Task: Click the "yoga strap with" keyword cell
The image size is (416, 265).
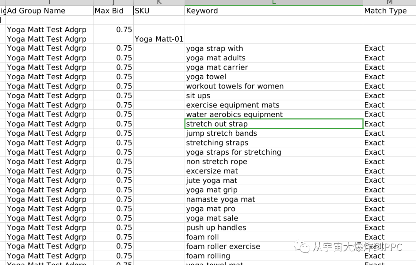Action: [x=273, y=48]
